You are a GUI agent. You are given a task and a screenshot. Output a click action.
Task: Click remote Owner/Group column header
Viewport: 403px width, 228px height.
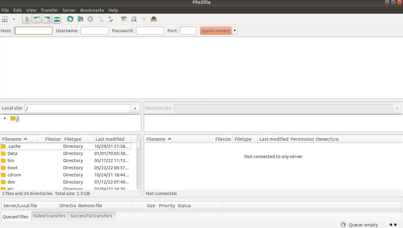point(326,139)
